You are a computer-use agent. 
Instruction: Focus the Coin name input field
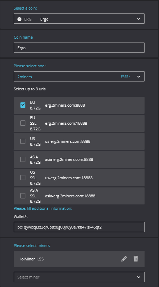tap(79, 47)
